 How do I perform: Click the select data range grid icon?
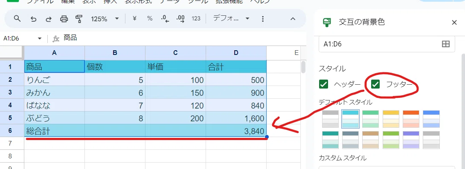pyautogui.click(x=446, y=44)
